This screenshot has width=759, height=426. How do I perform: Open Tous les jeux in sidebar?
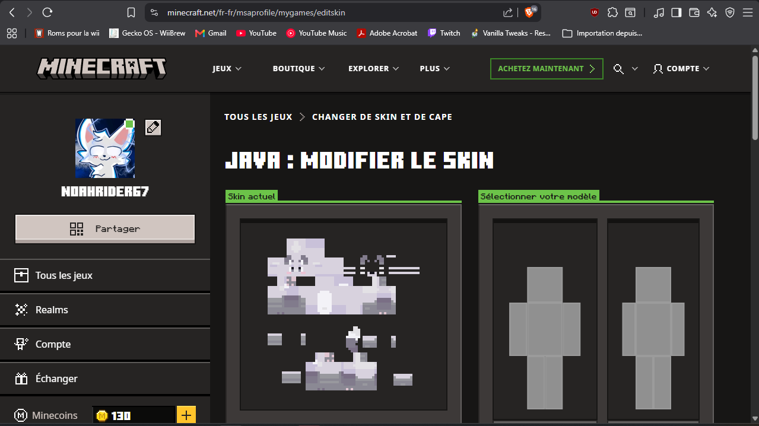point(105,275)
